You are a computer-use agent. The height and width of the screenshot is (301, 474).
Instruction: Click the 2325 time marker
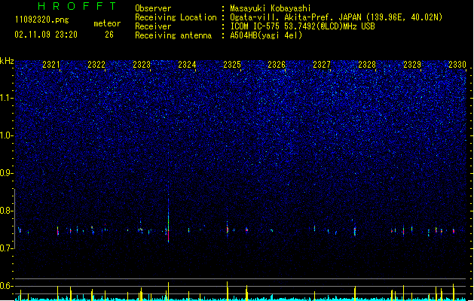click(x=232, y=65)
